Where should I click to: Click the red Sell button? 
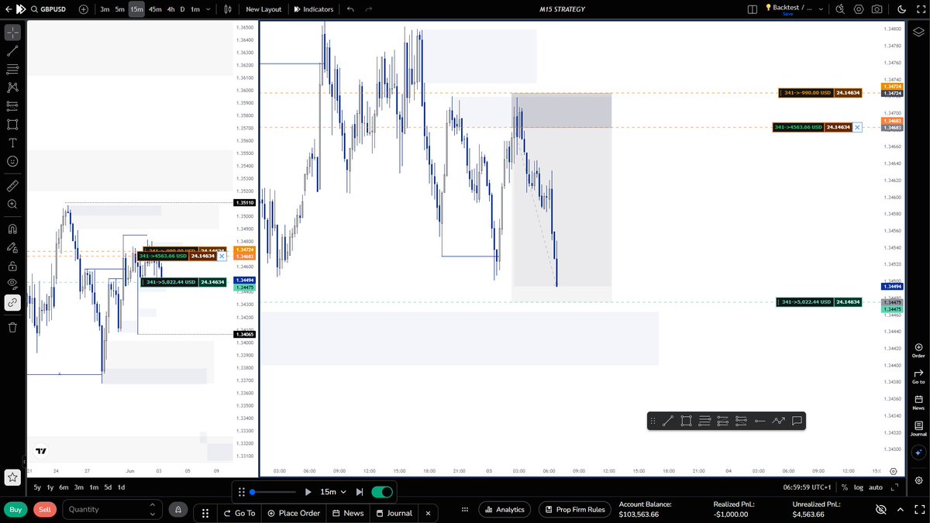(x=45, y=509)
